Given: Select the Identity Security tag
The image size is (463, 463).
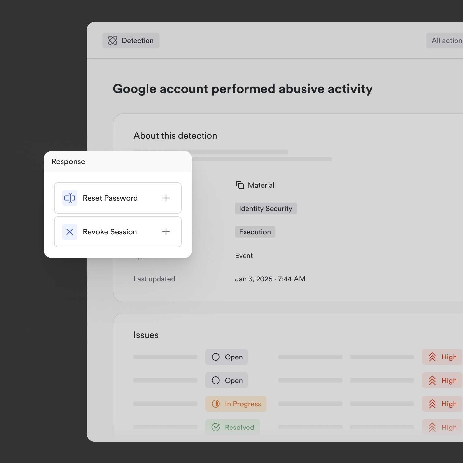Looking at the screenshot, I should [x=266, y=208].
